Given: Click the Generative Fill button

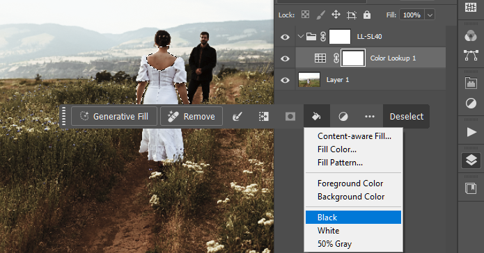Looking at the screenshot, I should tap(114, 116).
